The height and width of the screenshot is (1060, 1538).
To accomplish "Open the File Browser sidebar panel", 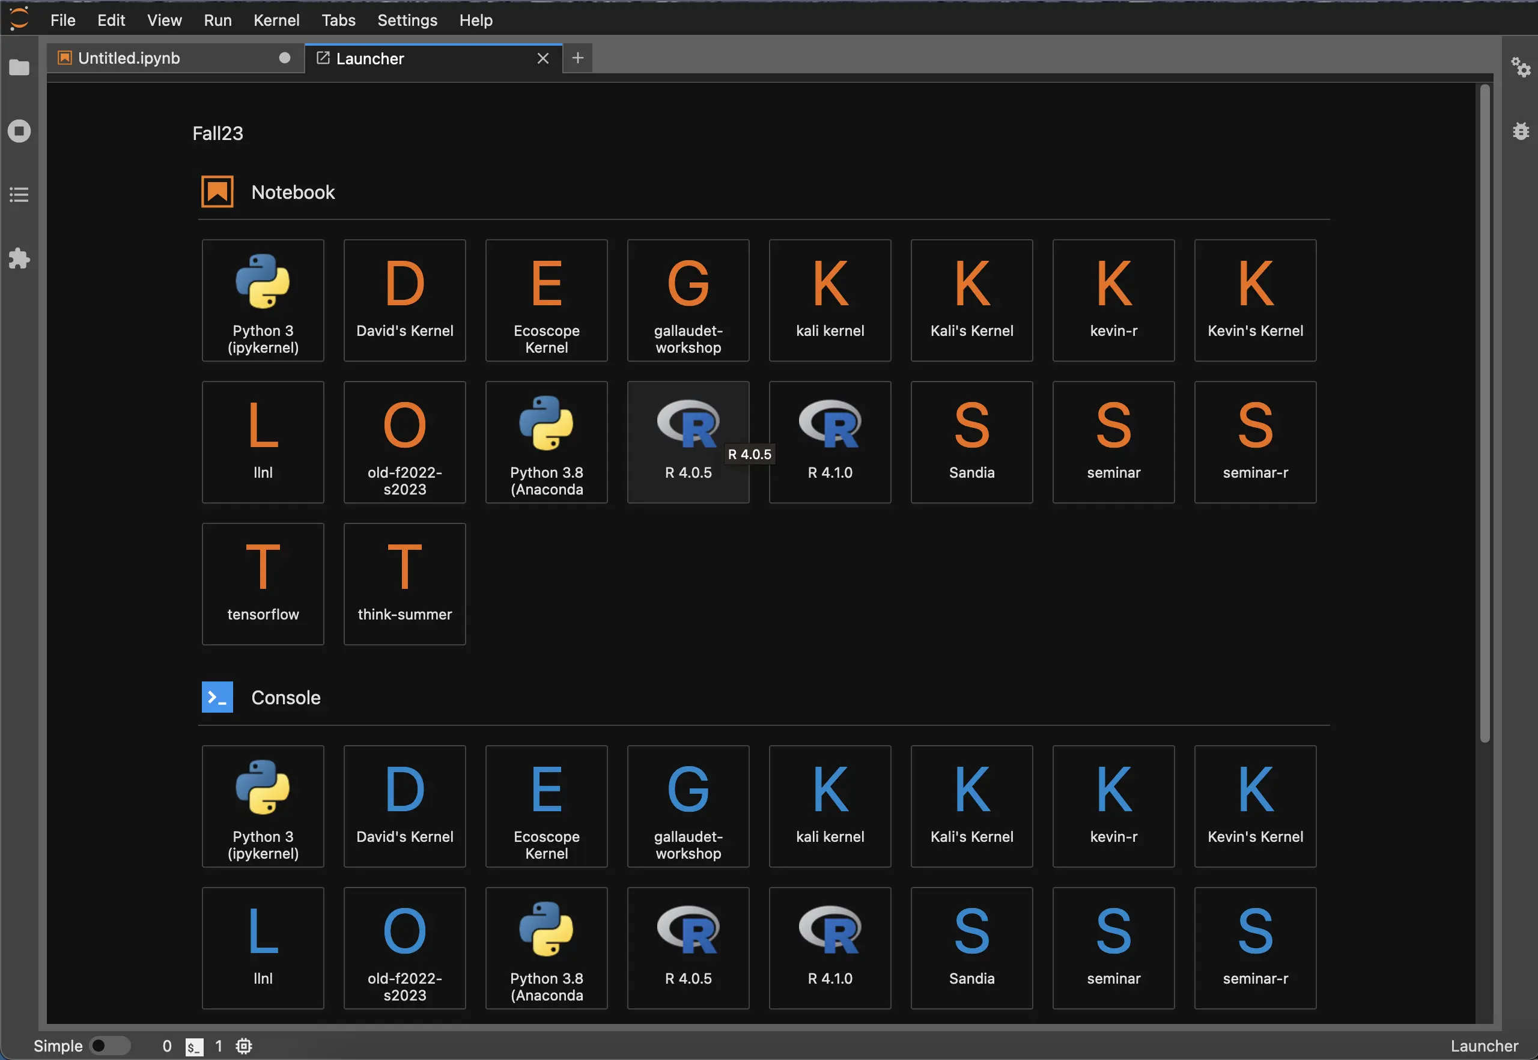I will [19, 67].
